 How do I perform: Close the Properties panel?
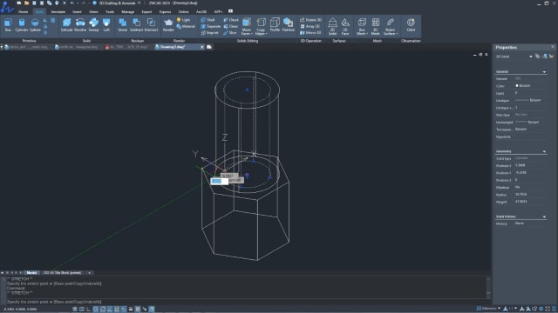pyautogui.click(x=552, y=47)
